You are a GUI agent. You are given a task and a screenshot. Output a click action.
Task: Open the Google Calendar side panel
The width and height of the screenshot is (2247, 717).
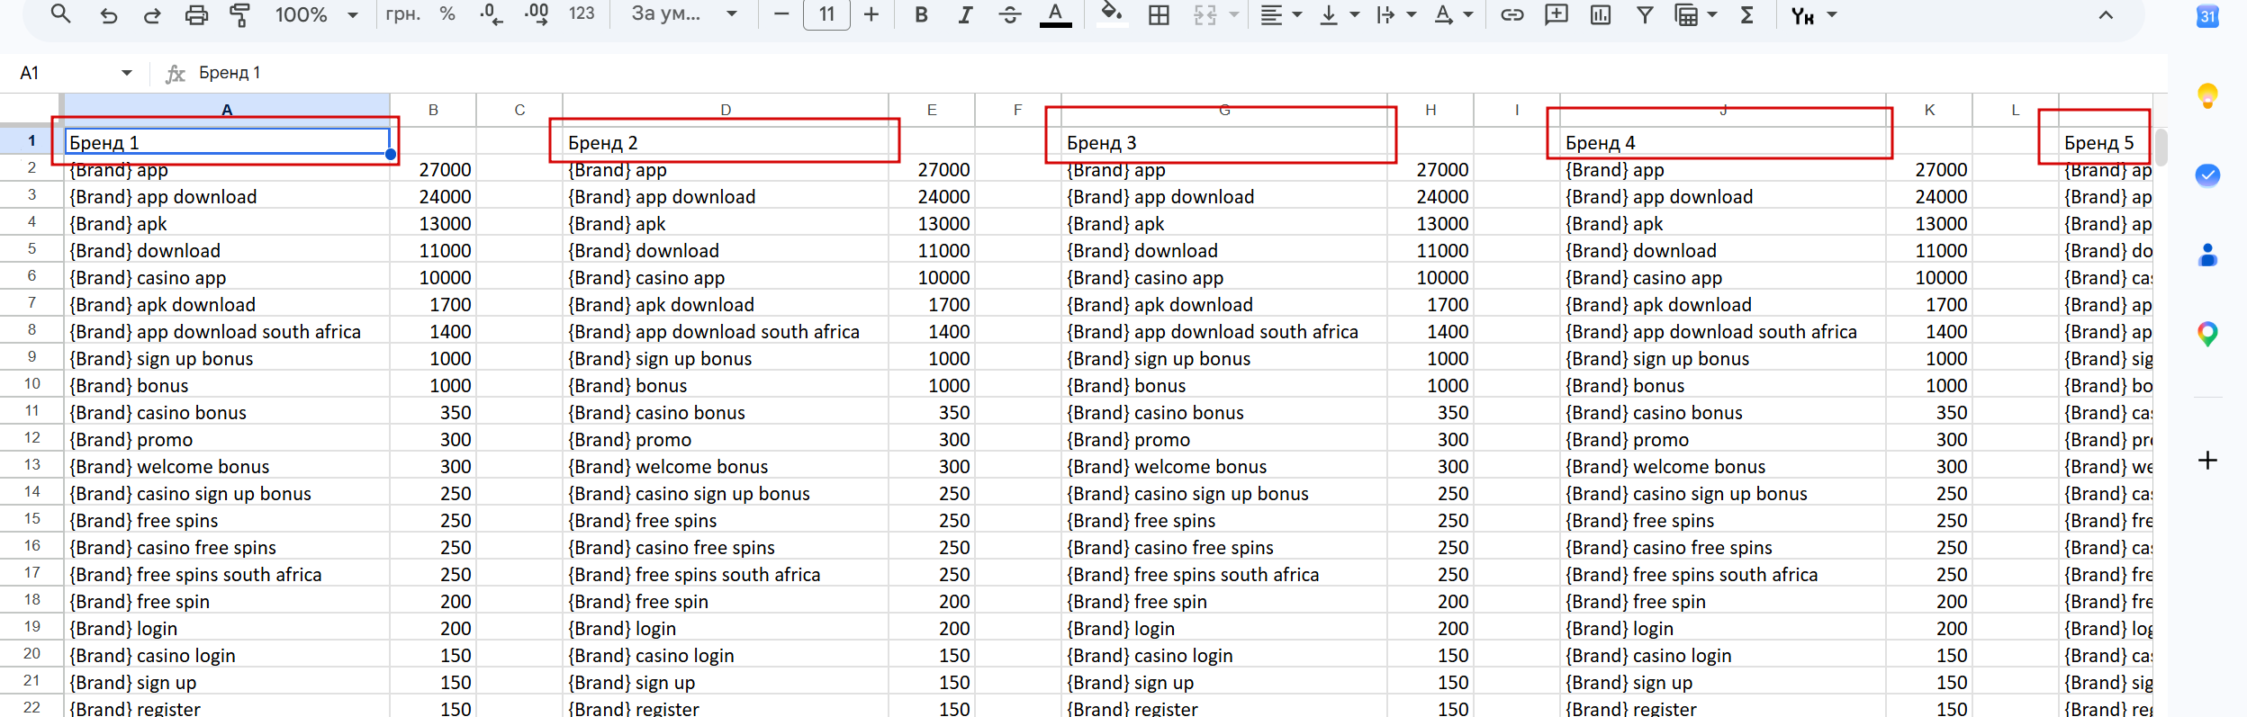coord(2207,16)
